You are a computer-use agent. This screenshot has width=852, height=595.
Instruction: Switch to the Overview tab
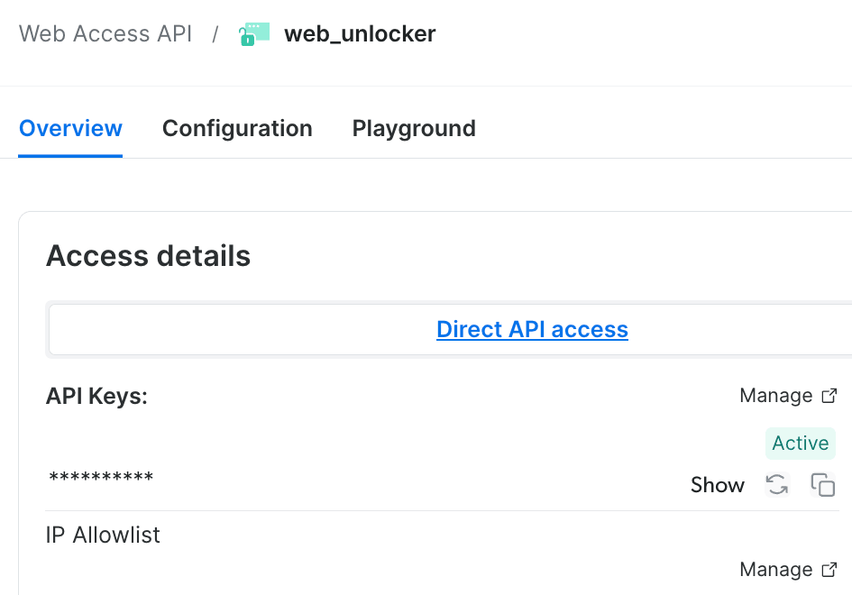(x=70, y=128)
